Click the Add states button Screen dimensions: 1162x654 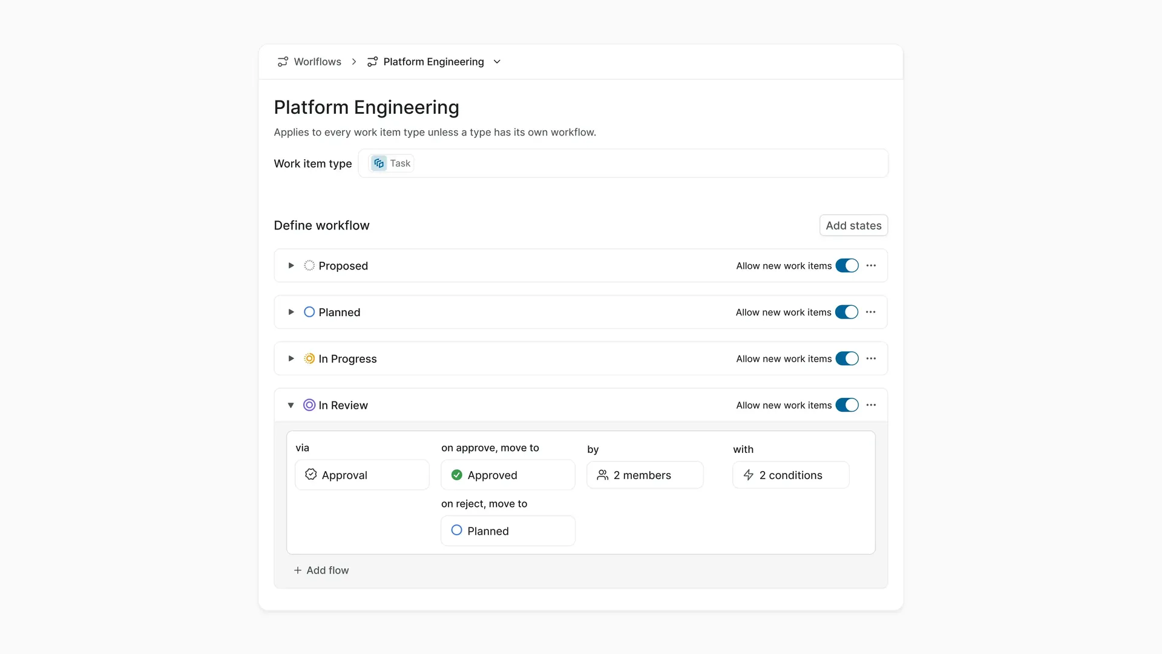click(x=853, y=225)
